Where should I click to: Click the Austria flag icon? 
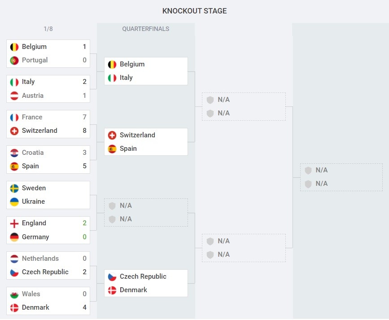click(14, 96)
